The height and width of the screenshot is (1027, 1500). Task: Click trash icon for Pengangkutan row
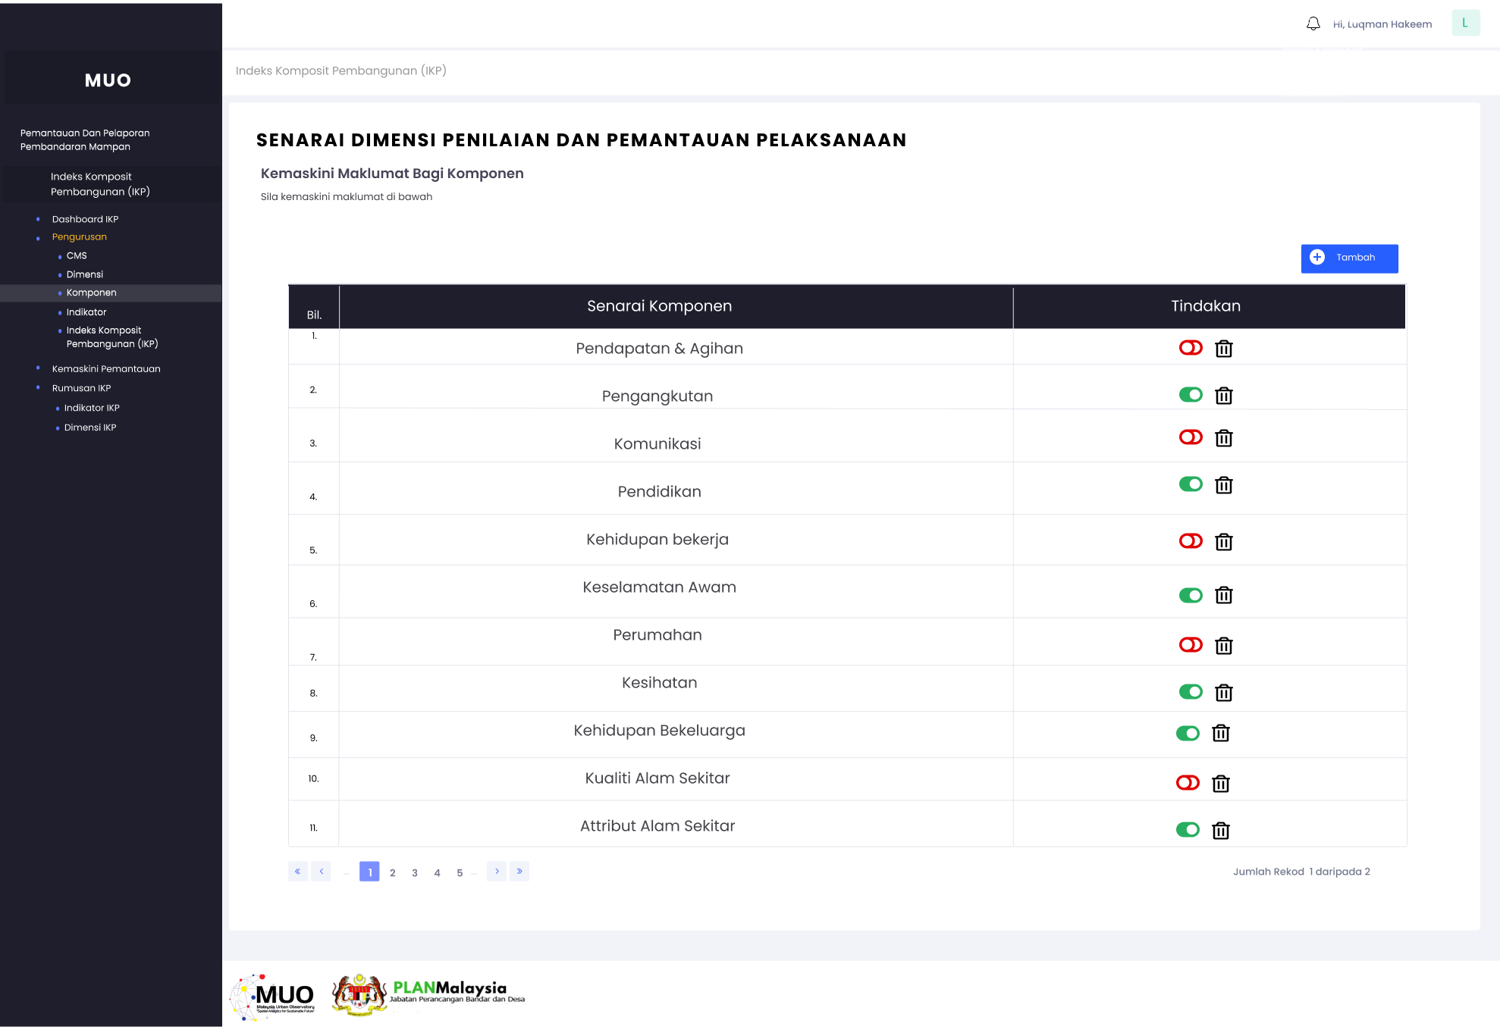tap(1223, 396)
